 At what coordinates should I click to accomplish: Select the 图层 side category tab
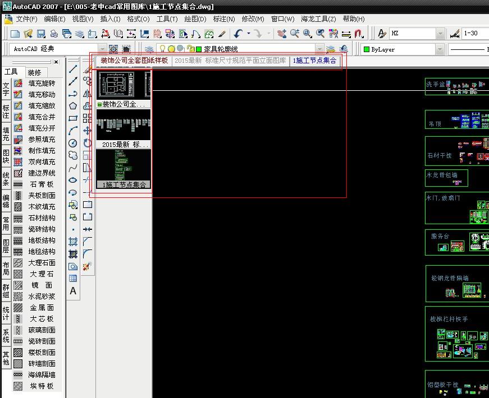[6, 246]
